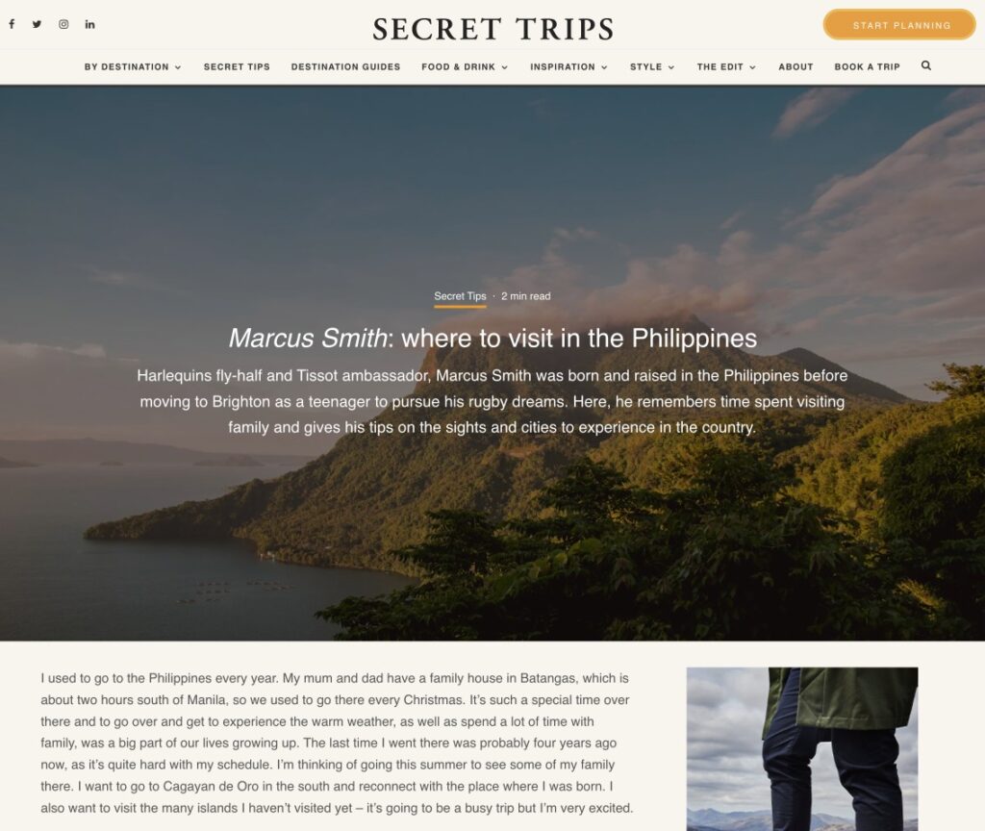Open Destination Guides nav item

coord(345,66)
